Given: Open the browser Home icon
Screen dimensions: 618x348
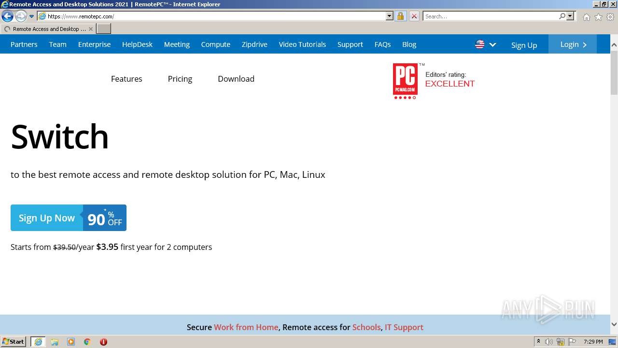Looking at the screenshot, I should coord(586,17).
